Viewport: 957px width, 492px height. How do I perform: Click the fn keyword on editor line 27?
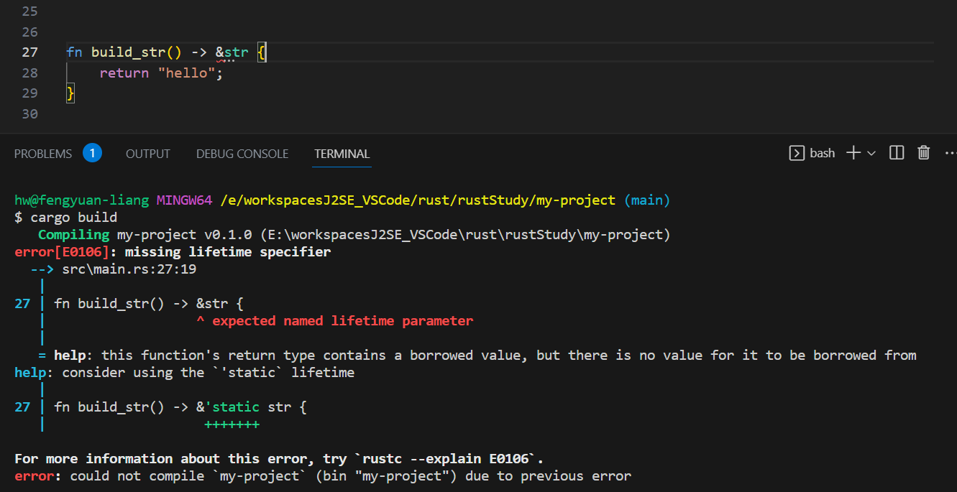pos(74,52)
